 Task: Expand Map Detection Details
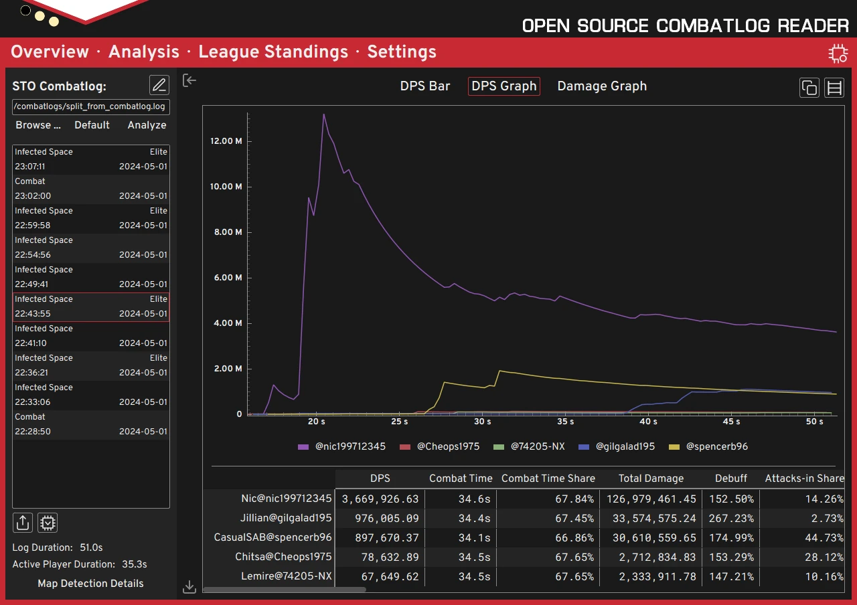point(90,583)
